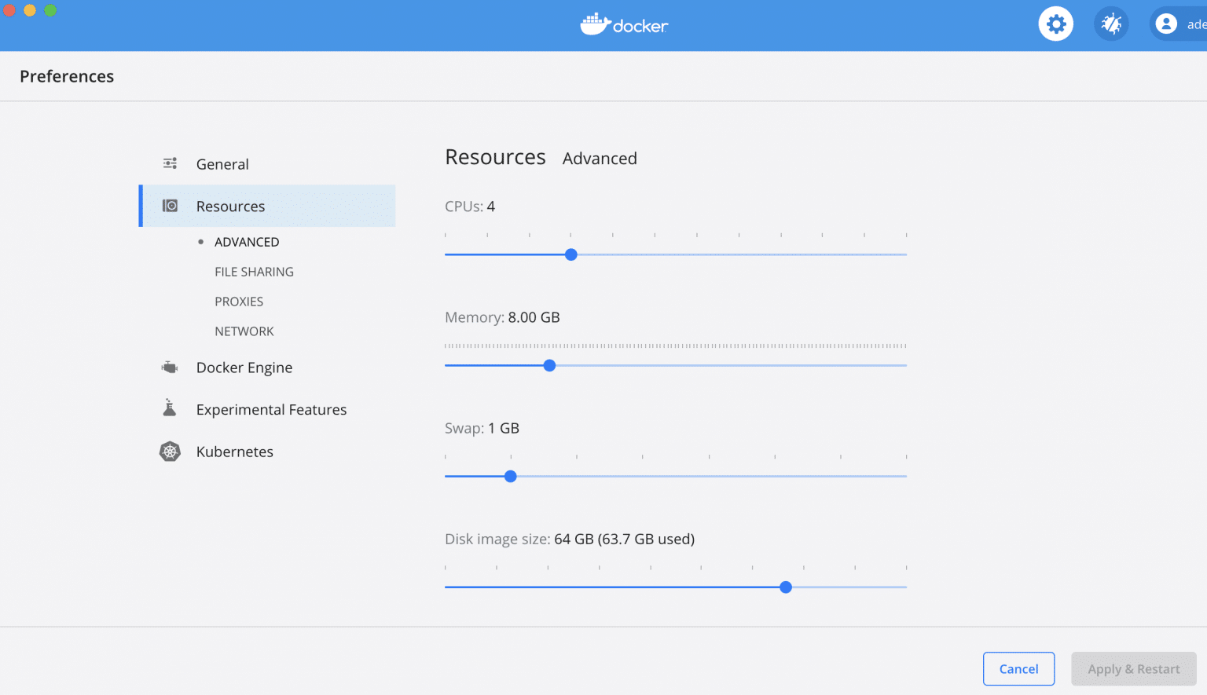
Task: Click the Swap slider handle
Action: coord(511,476)
